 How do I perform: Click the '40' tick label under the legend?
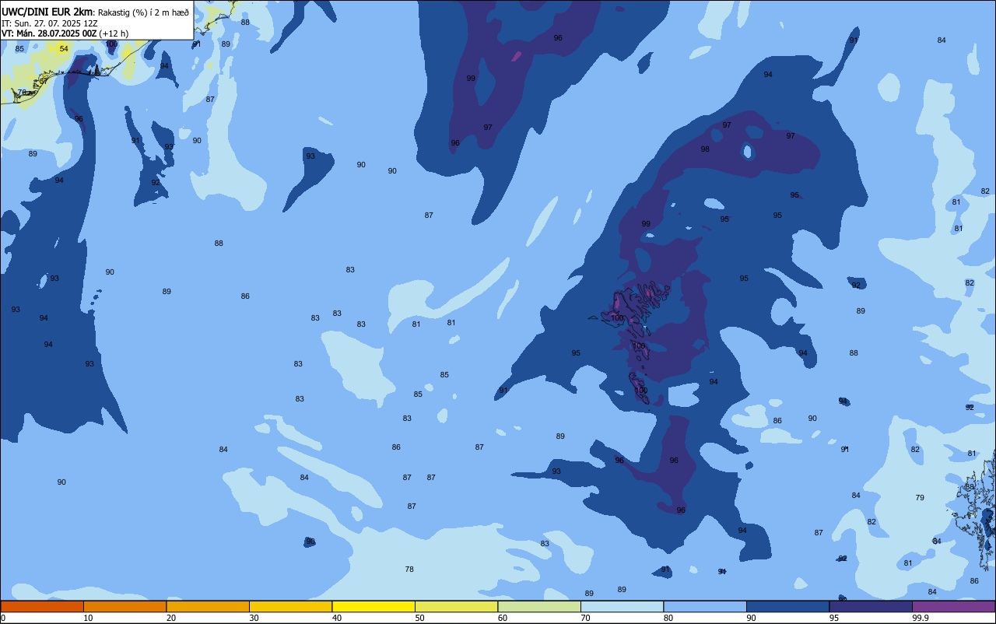pos(338,618)
